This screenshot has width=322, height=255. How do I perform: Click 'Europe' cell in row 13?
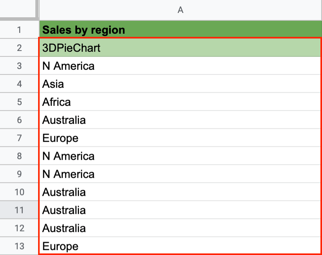tap(181, 246)
